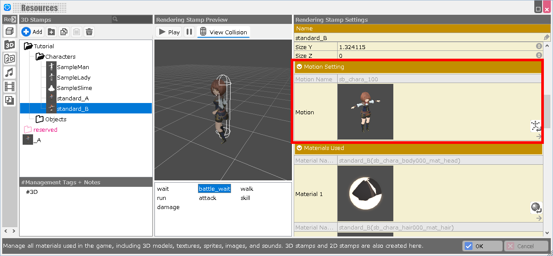Click the trash can delete icon
Viewport: 553px width, 256px height.
coord(89,32)
